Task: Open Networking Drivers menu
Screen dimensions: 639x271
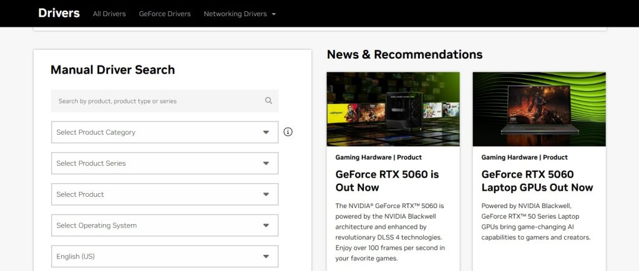Action: tap(240, 14)
